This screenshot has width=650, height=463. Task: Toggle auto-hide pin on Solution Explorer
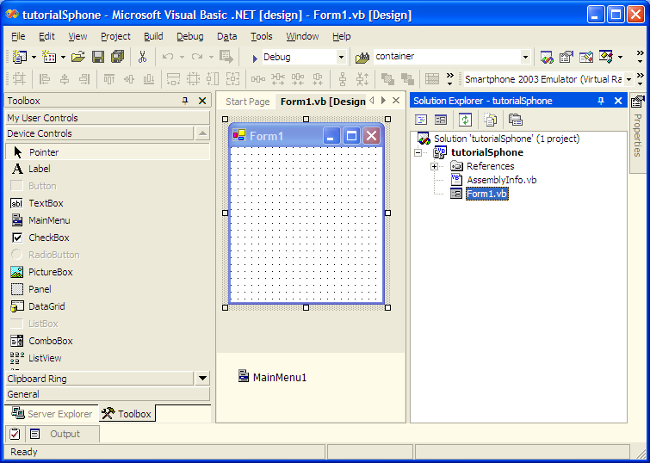(x=601, y=101)
